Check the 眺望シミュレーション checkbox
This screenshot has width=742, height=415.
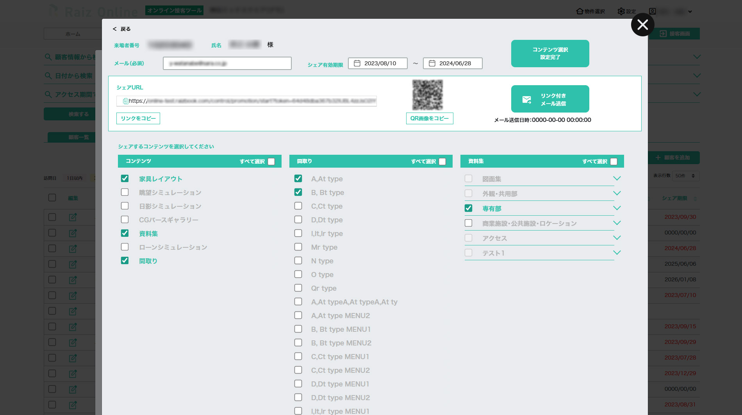(125, 192)
